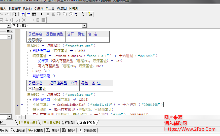Switch to the [全局变量表] tab
This screenshot has height=136, width=220.
pos(28,123)
